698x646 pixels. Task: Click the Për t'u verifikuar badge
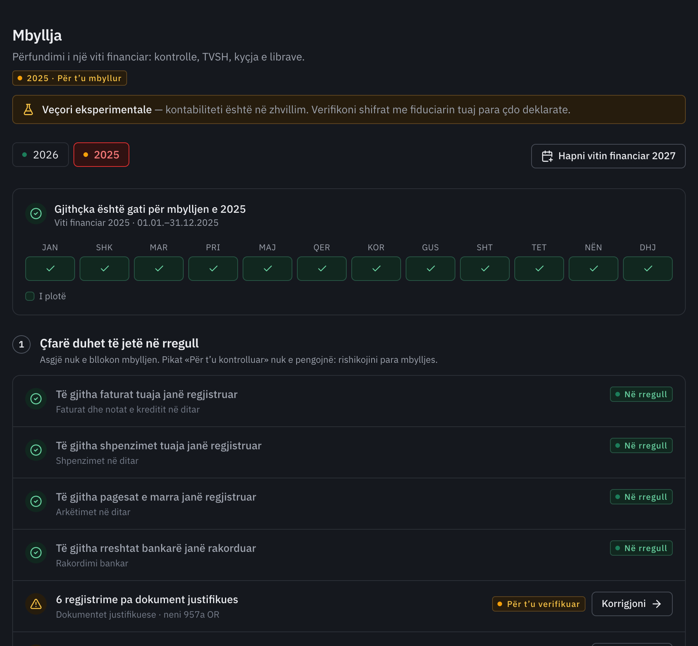click(x=539, y=604)
